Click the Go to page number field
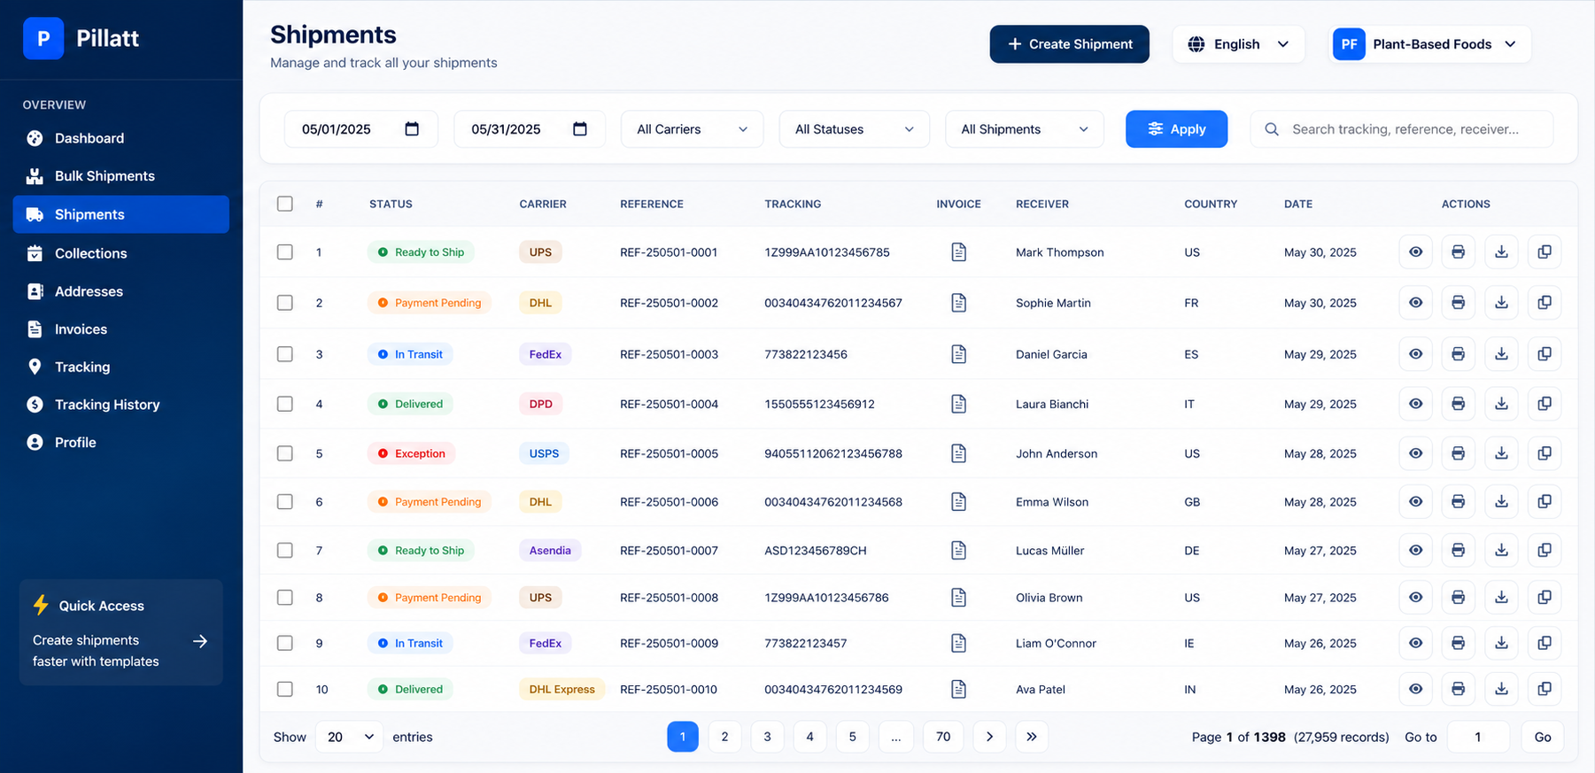The height and width of the screenshot is (773, 1595). pos(1478,737)
